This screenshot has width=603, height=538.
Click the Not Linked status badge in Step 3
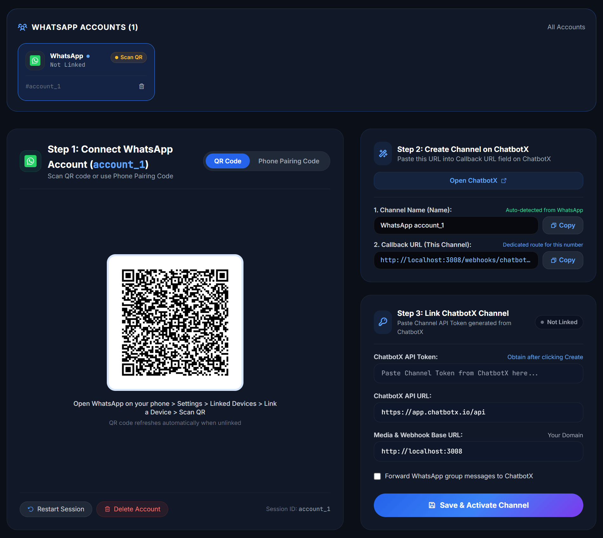point(559,322)
